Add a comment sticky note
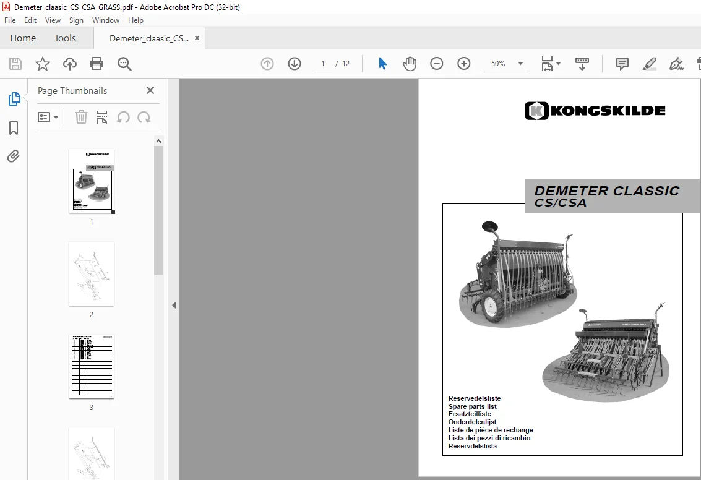The image size is (701, 480). [x=622, y=64]
